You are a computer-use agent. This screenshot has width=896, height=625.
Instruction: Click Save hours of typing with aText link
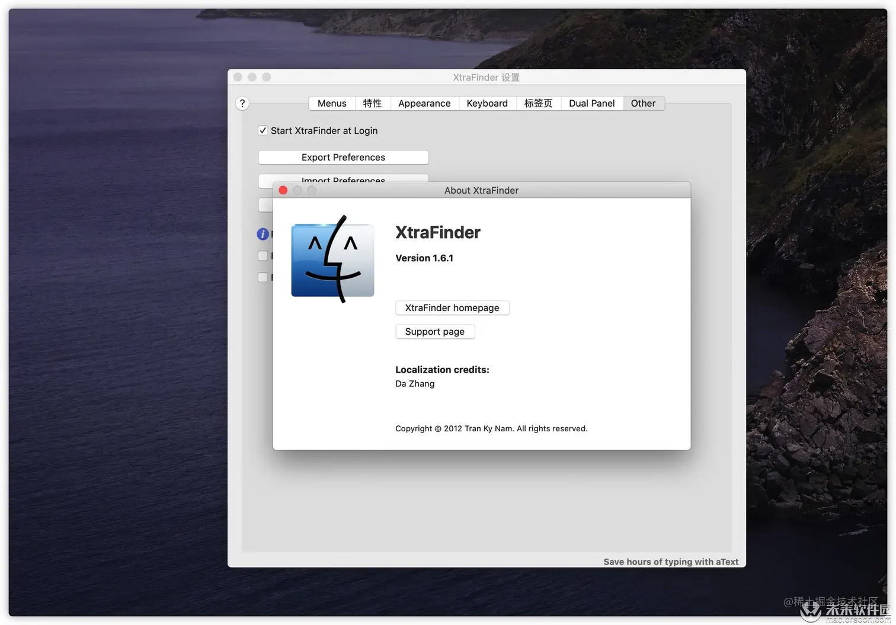click(x=671, y=562)
